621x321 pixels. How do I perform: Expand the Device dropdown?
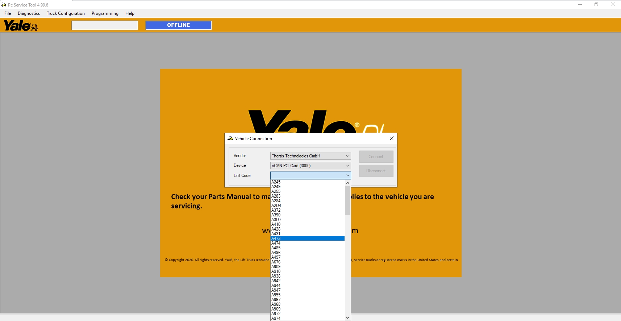click(x=347, y=166)
